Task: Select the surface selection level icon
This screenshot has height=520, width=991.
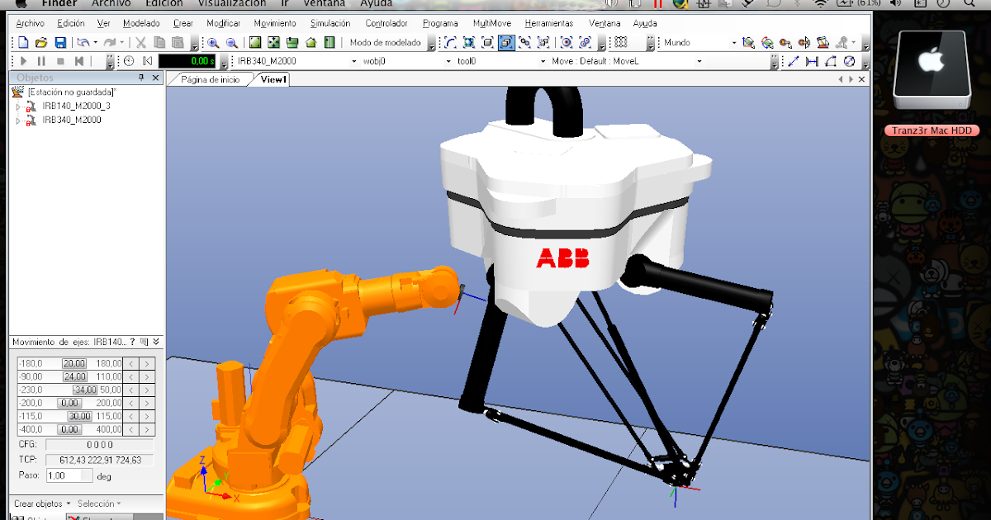Action: (468, 42)
